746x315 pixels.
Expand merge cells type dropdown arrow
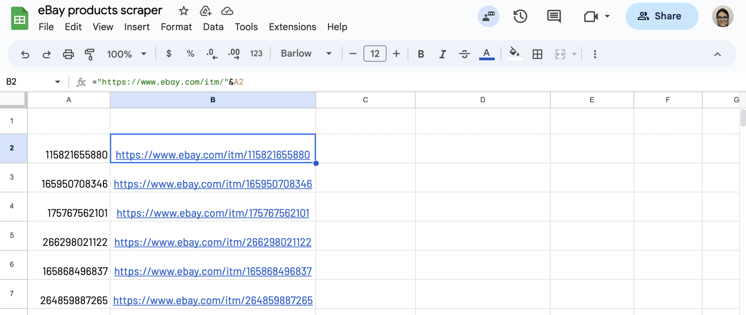click(x=574, y=54)
